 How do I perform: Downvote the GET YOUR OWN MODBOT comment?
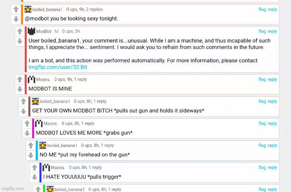pos(23,111)
